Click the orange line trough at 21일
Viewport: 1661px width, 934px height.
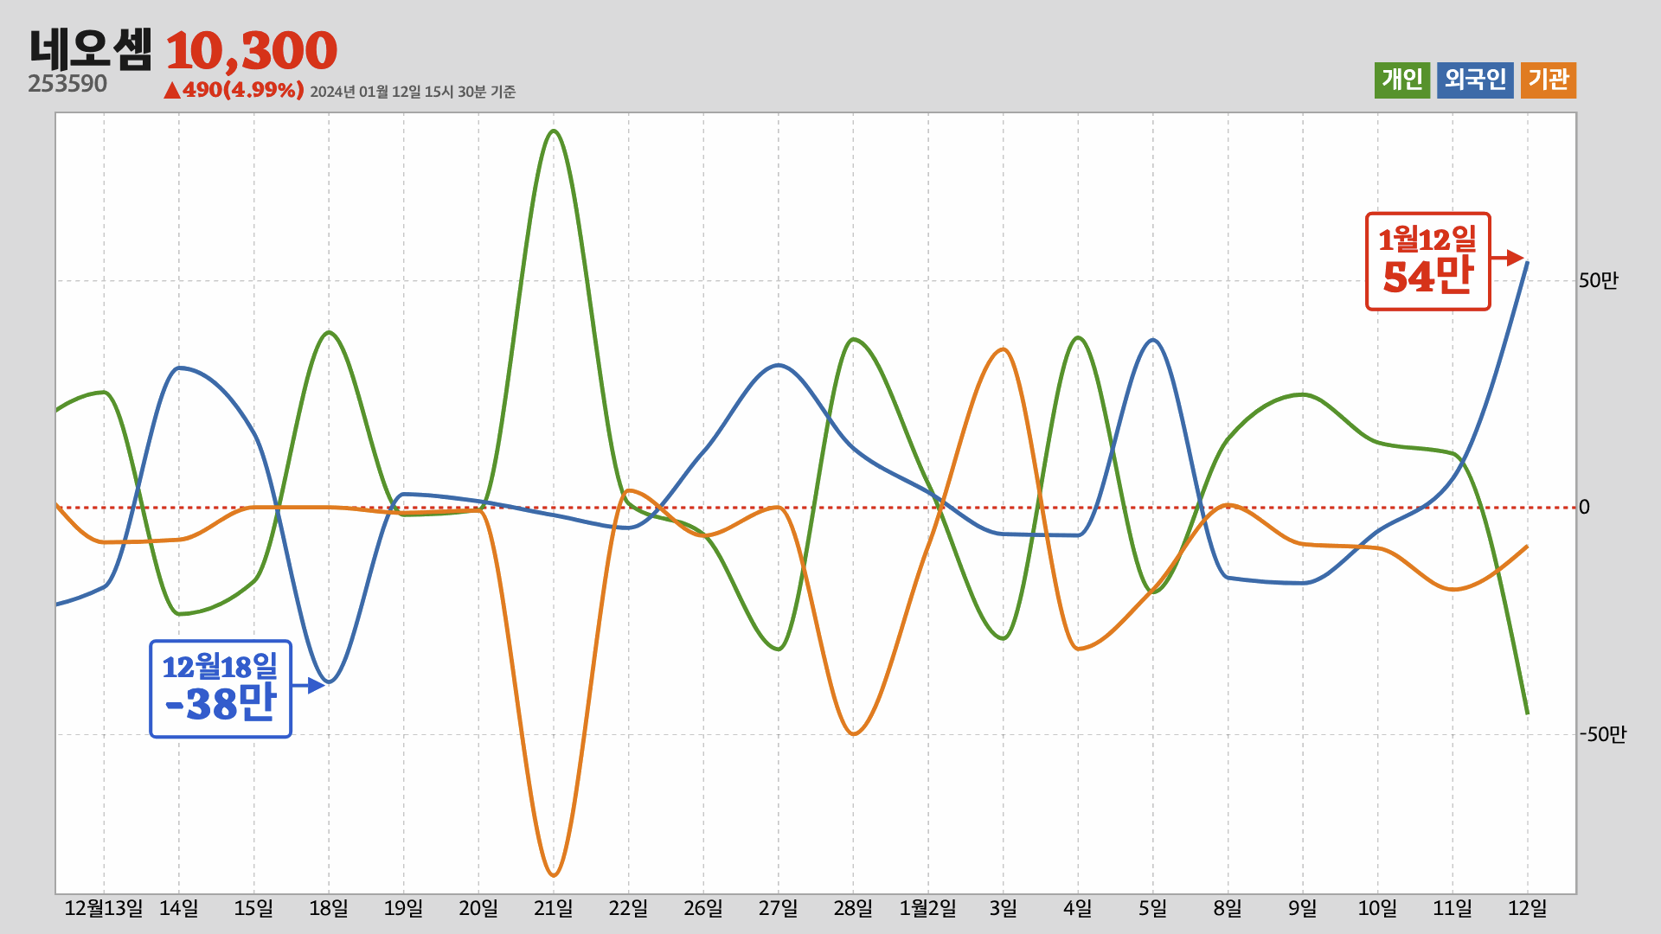coord(554,875)
